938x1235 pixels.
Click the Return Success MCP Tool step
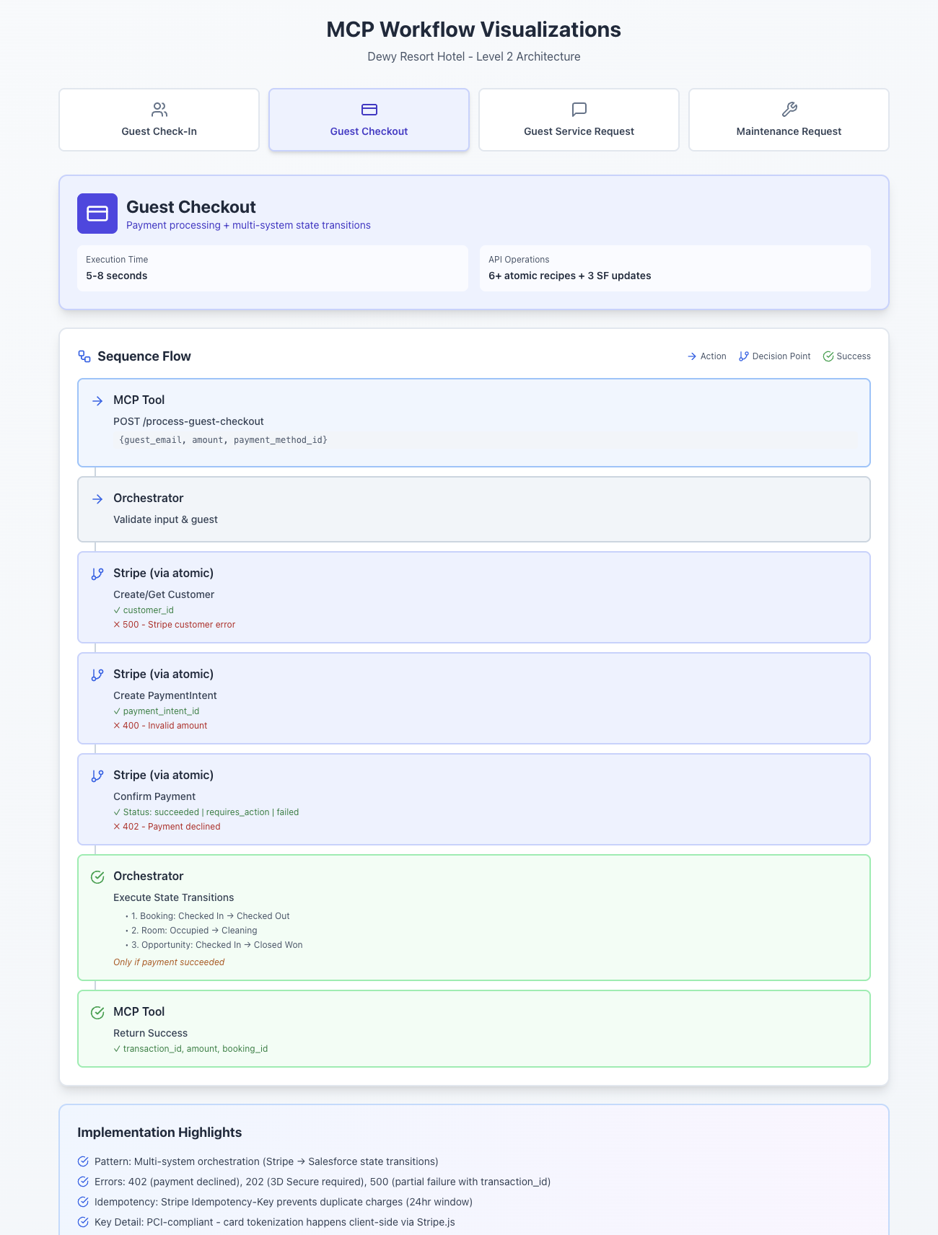(473, 1029)
